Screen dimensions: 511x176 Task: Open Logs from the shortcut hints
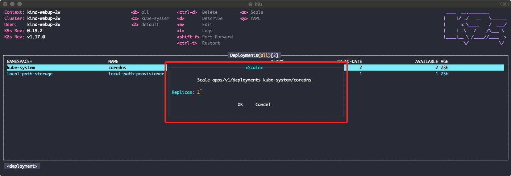(207, 31)
